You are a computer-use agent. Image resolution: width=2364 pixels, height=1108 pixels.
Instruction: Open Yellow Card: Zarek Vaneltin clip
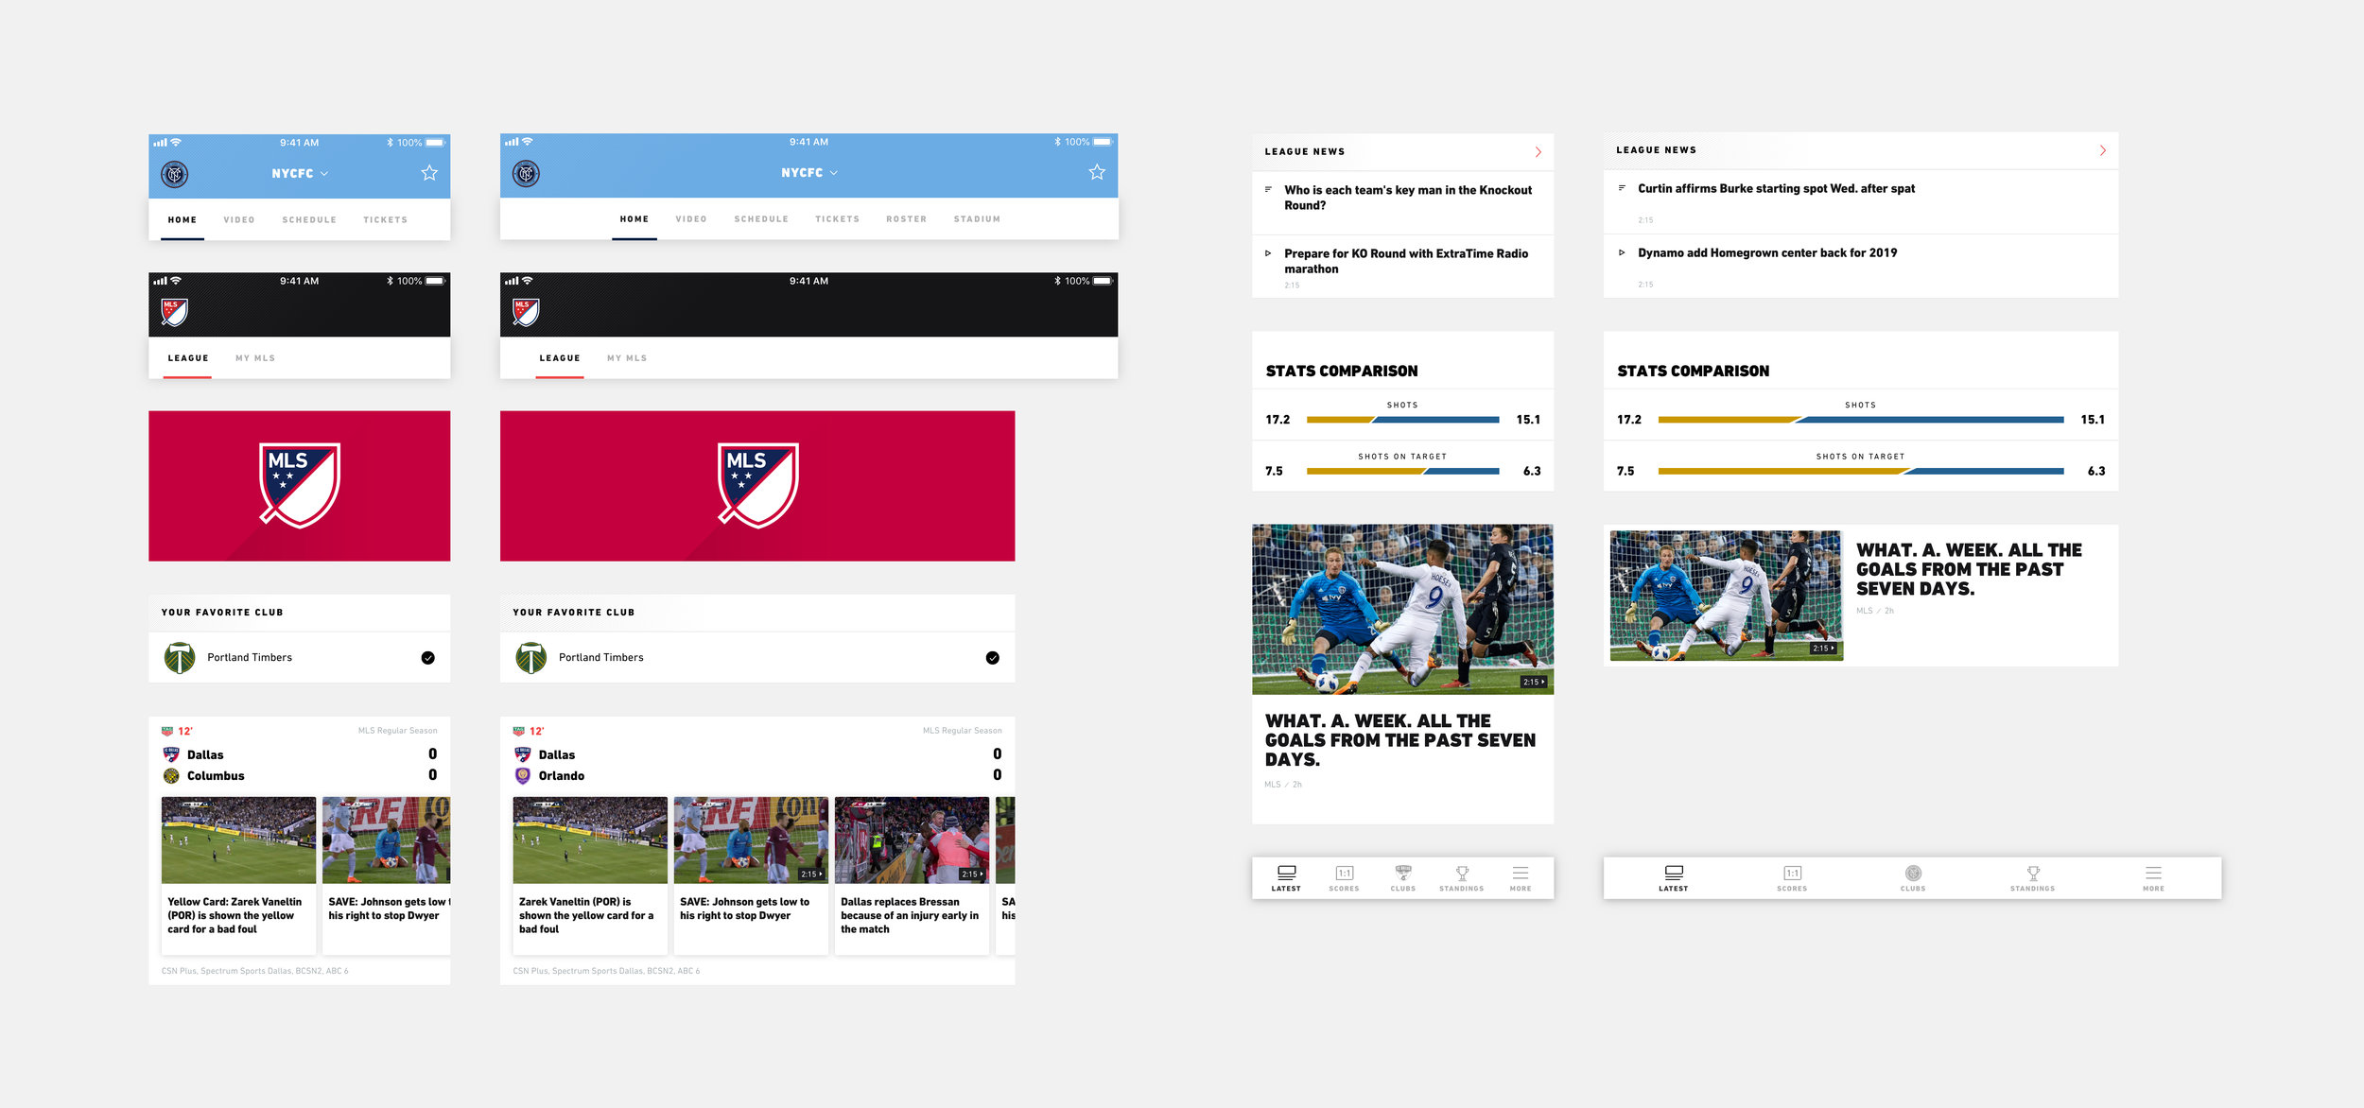(x=238, y=875)
